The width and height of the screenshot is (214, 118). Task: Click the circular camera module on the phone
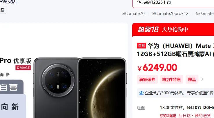coord(58,80)
